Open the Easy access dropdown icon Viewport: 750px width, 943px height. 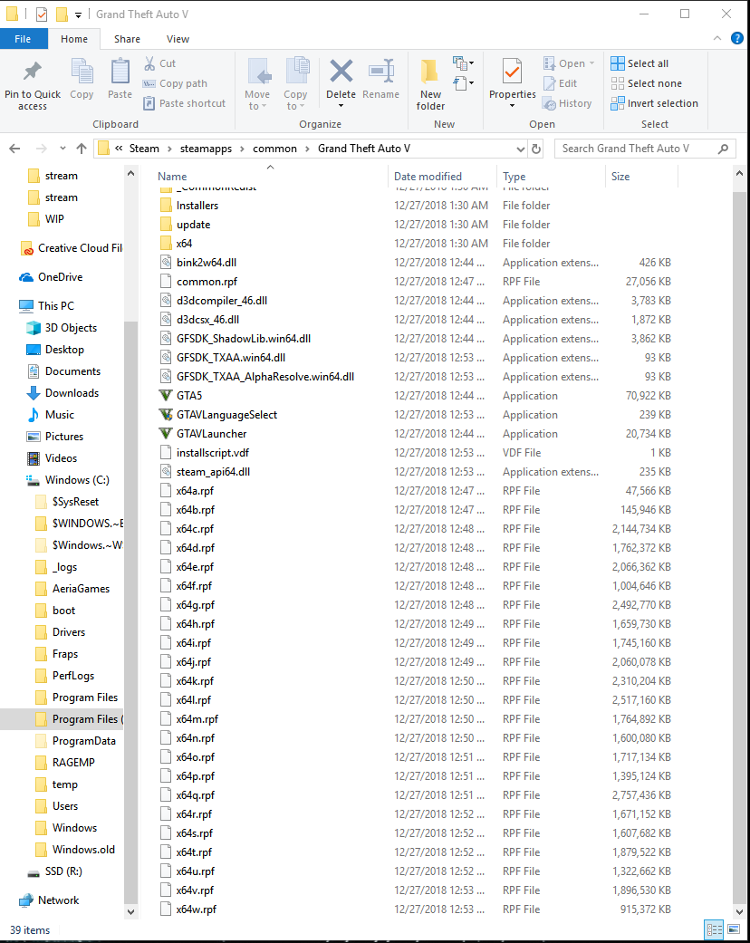[463, 83]
